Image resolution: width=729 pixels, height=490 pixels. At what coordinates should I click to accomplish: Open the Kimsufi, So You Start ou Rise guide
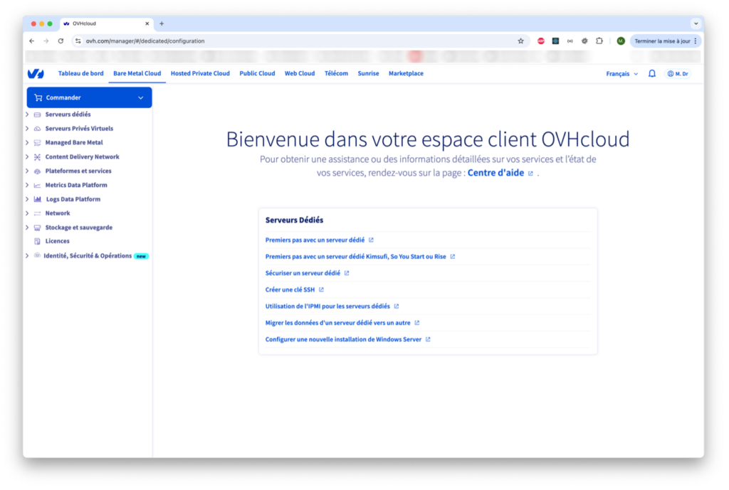[x=356, y=257]
